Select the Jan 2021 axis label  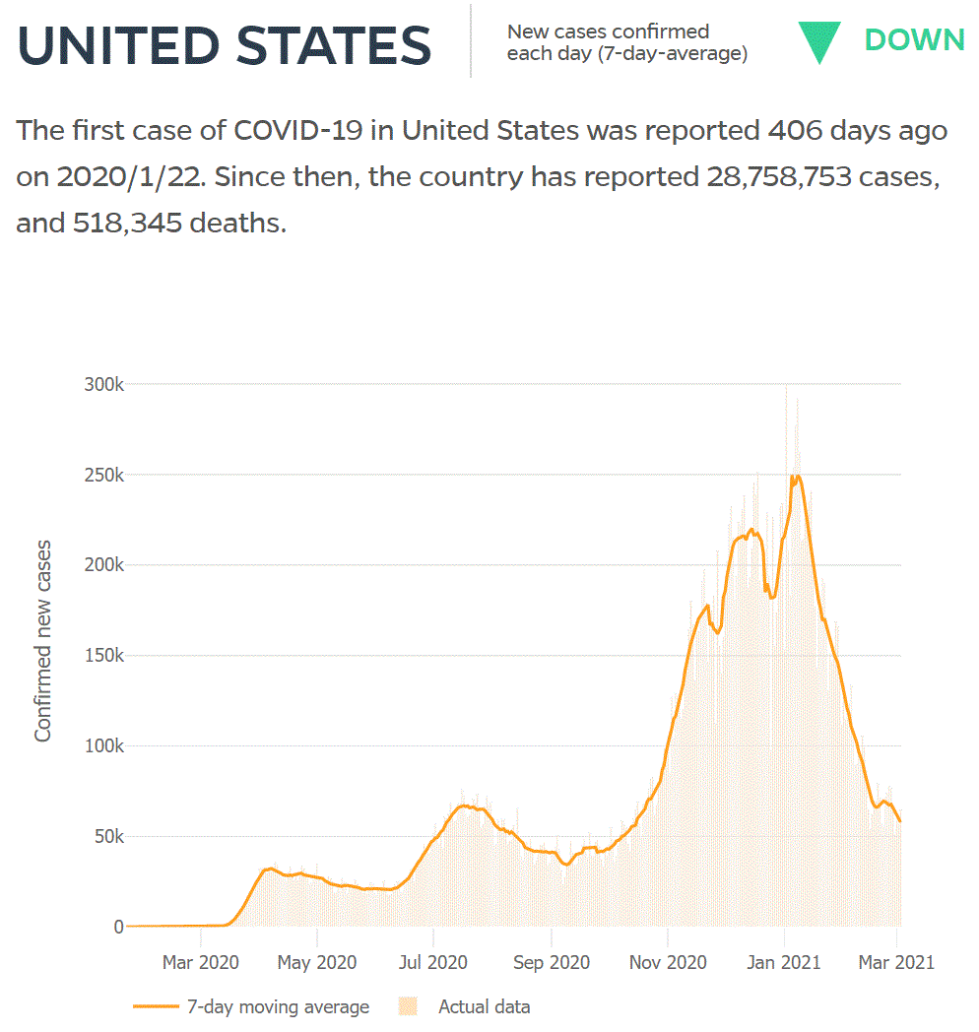pos(783,962)
